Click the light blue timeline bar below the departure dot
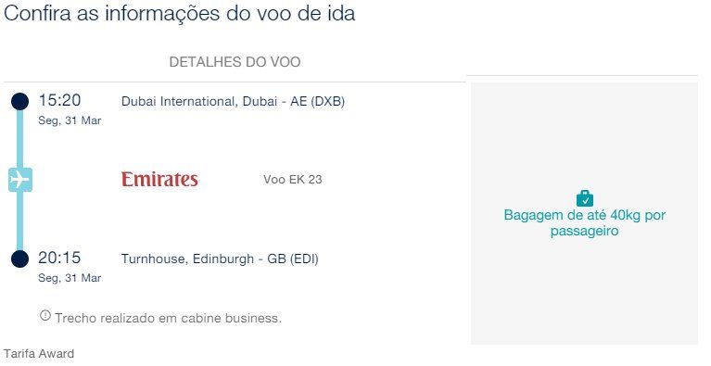 (19, 138)
